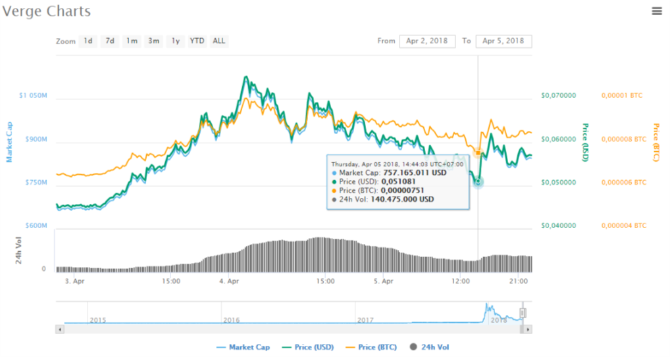670x357 pixels.
Task: Click the '$1 050M' market cap label
Action: click(x=33, y=95)
